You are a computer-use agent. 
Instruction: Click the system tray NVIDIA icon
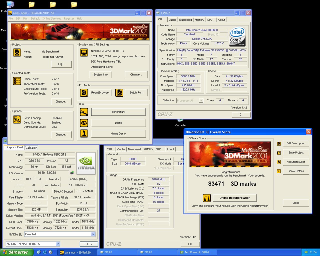(x=306, y=252)
